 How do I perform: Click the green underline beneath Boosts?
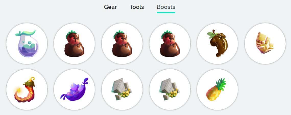166,12
